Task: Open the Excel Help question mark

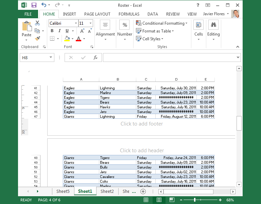Action: [x=198, y=5]
